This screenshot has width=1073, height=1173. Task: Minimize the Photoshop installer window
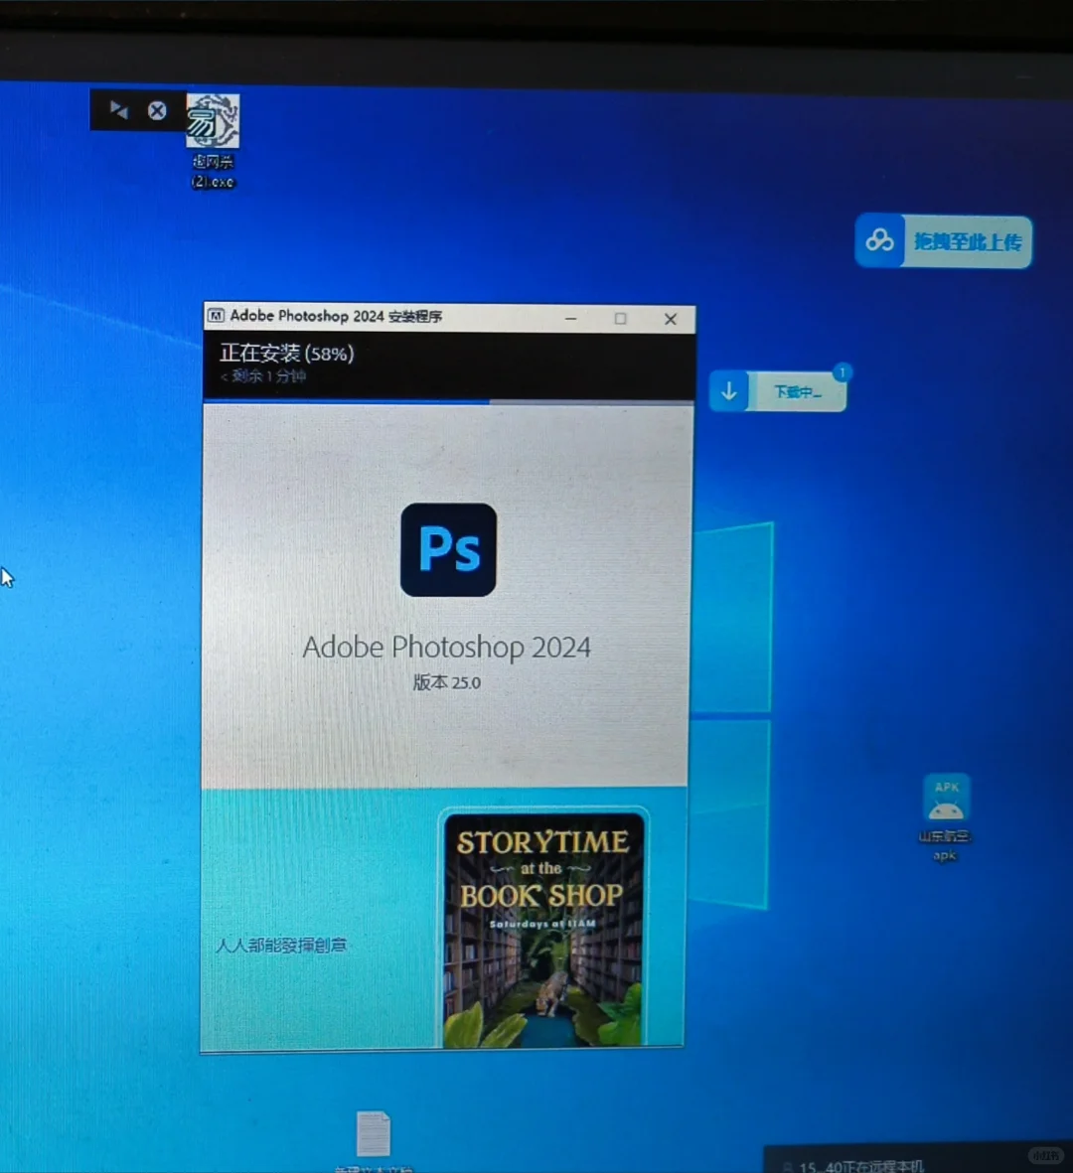571,319
